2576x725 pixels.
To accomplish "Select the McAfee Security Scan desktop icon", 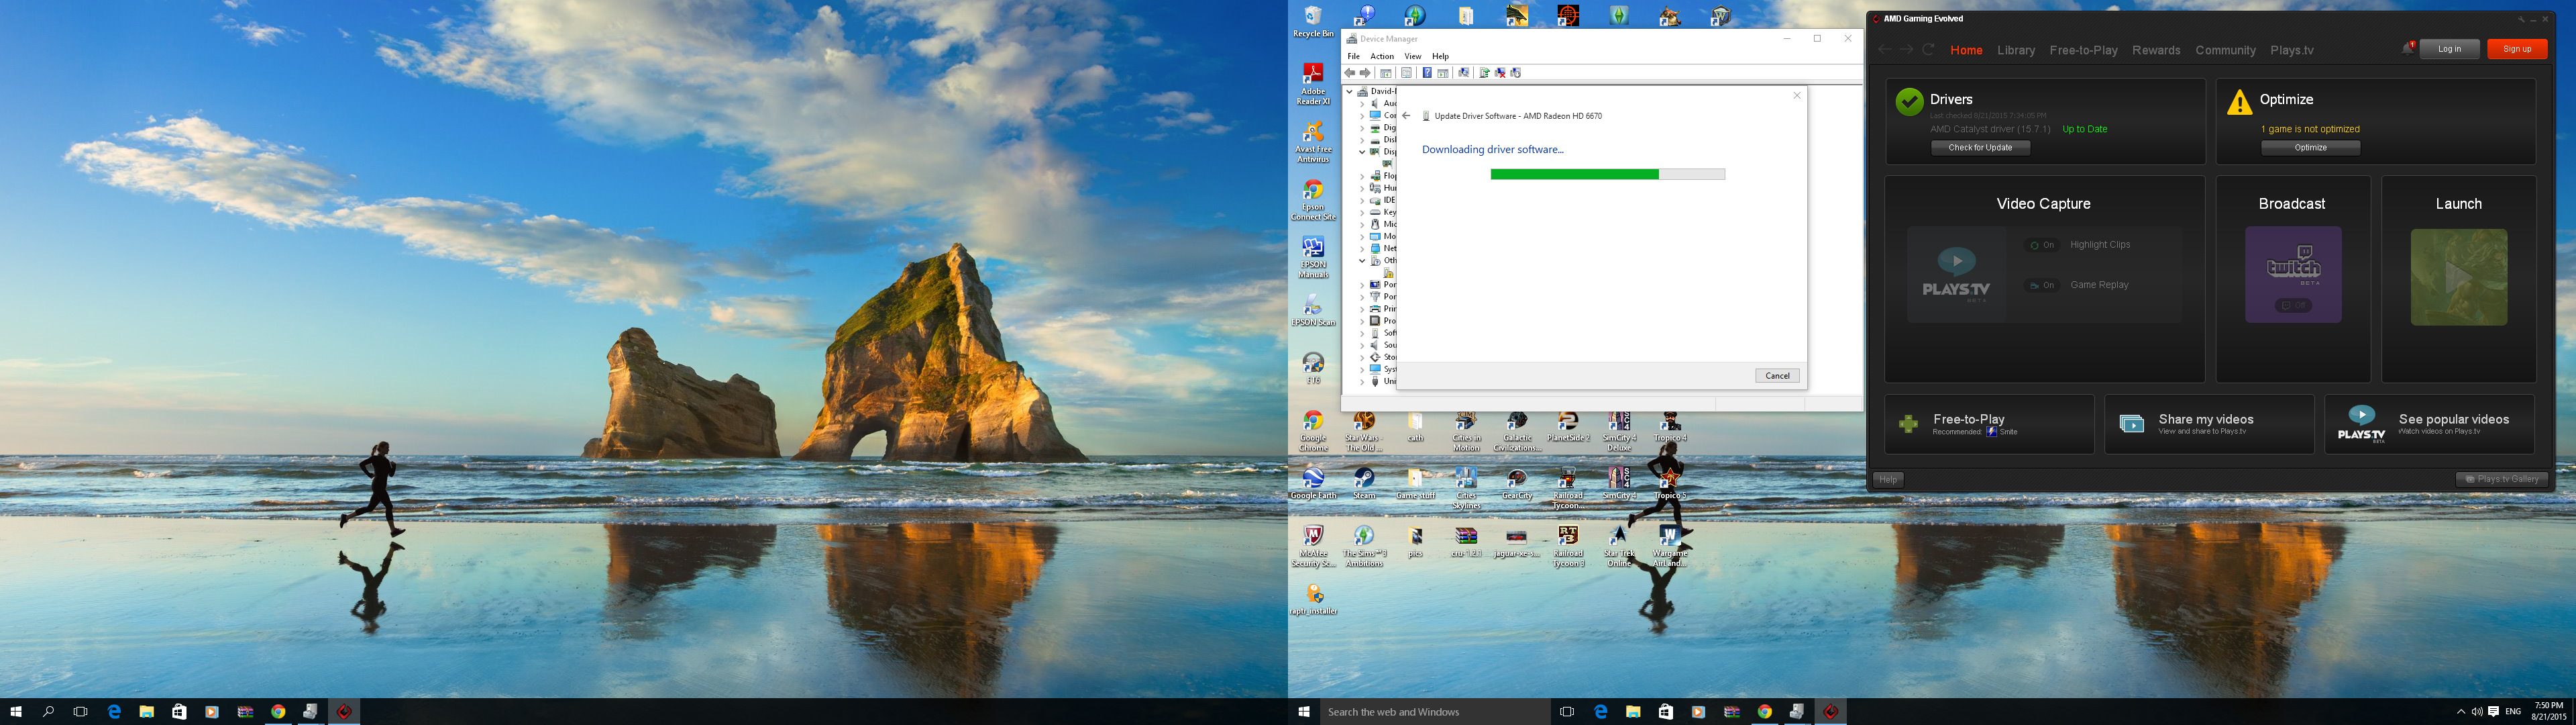I will (x=1313, y=546).
